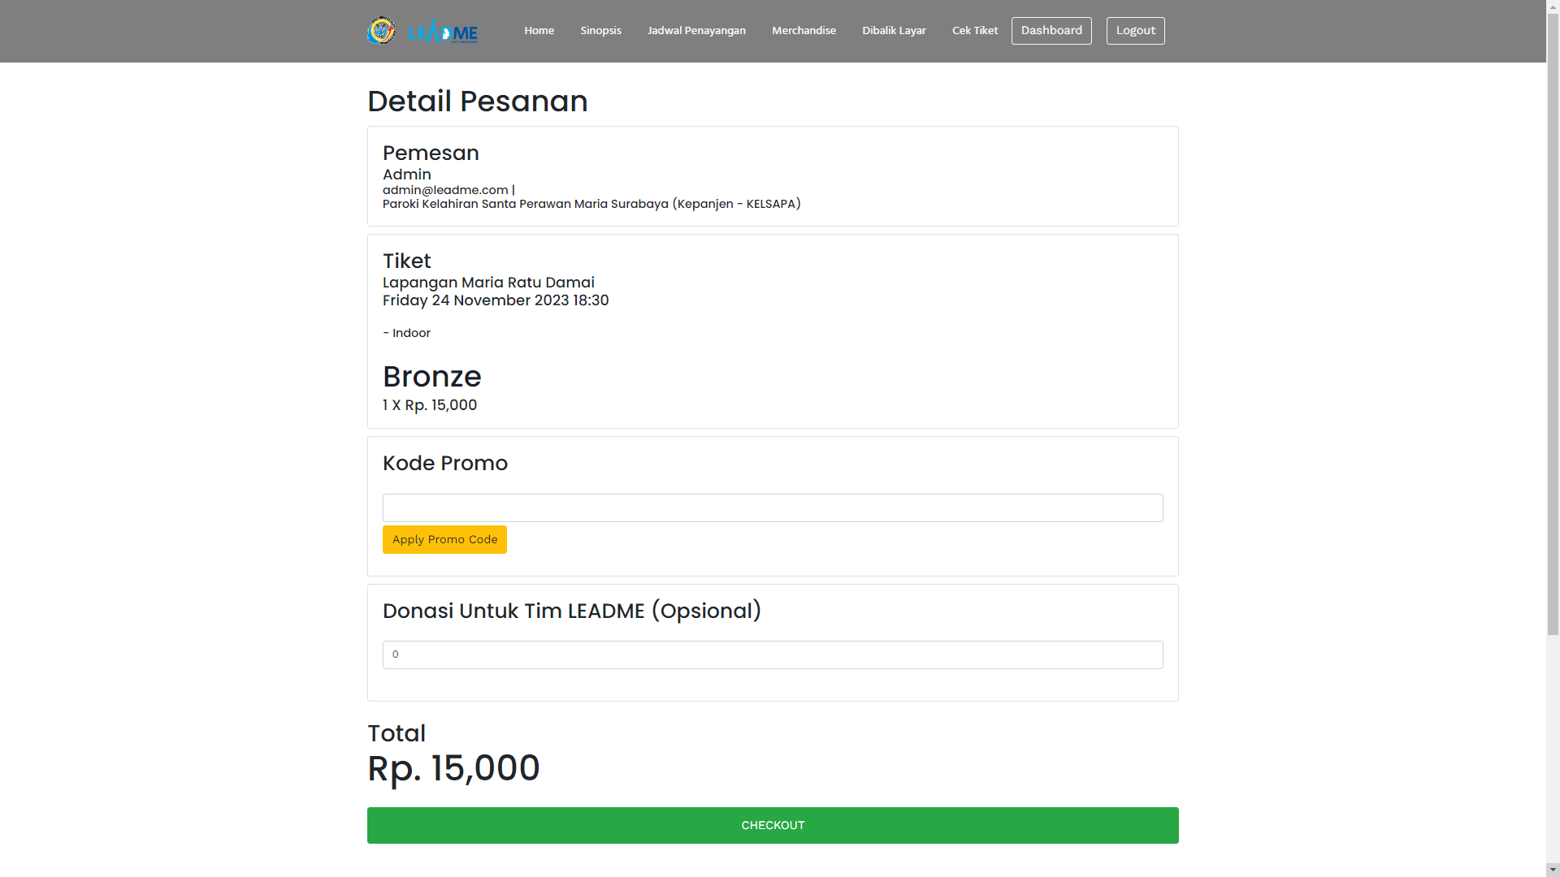Open the Merchandise section
This screenshot has width=1560, height=877.
[x=804, y=31]
